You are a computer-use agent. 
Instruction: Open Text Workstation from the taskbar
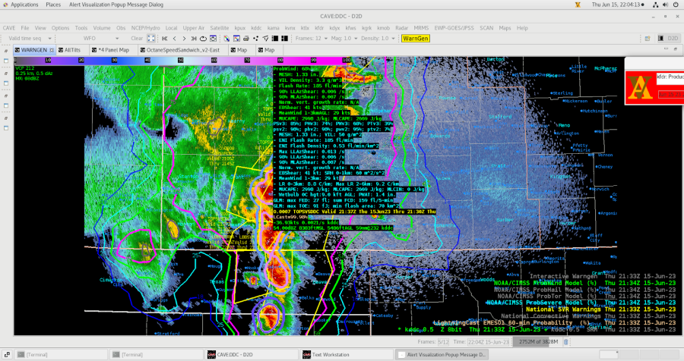331,355
